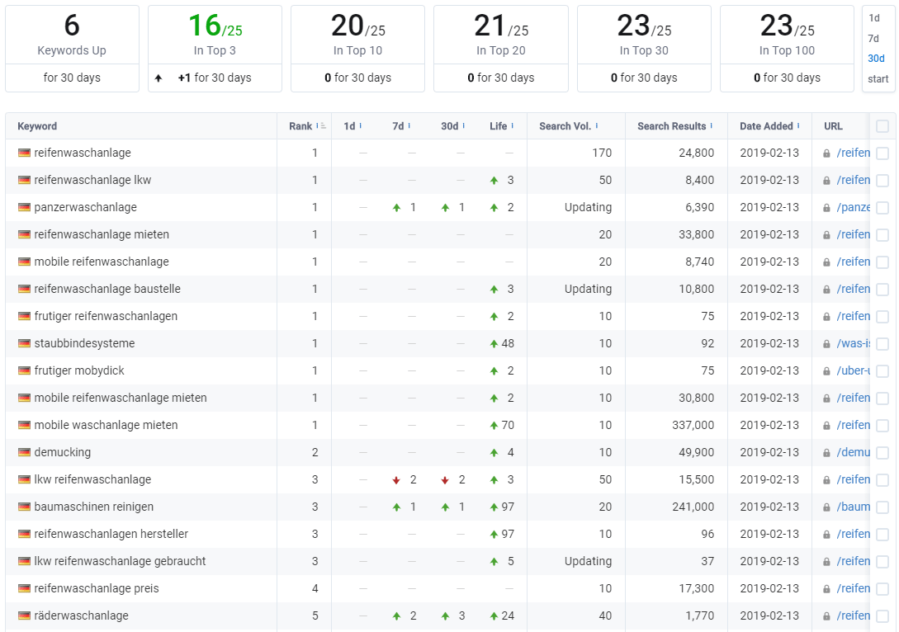Click German flag beside räderwaschanlage keyword
899x632 pixels.
pos(24,616)
